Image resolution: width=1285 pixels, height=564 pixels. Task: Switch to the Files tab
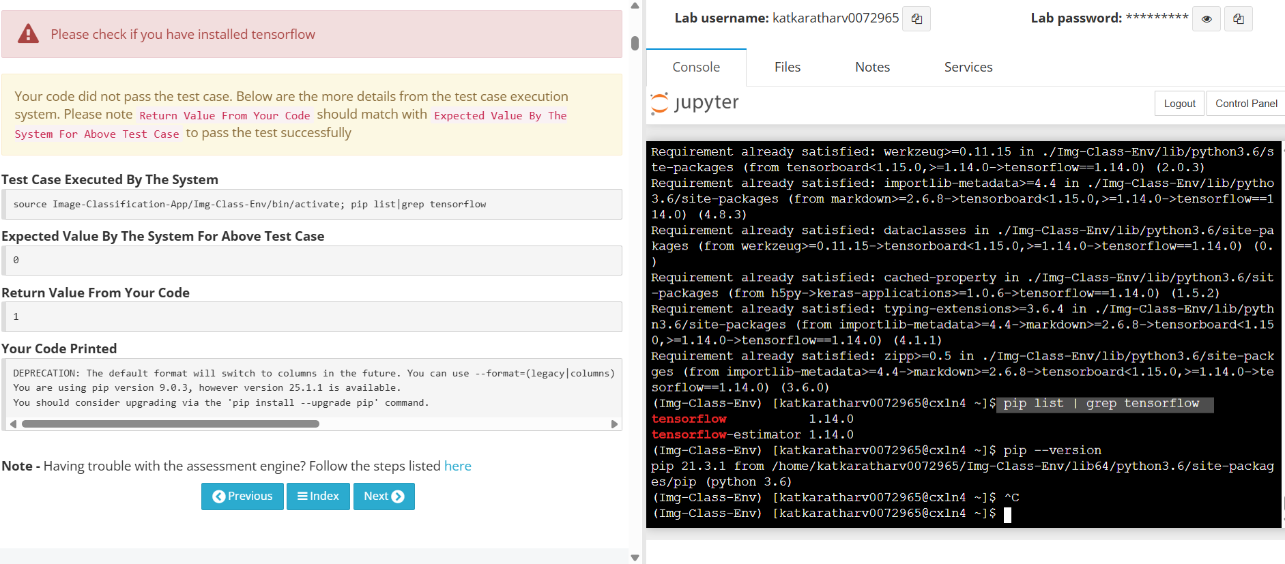pos(787,67)
